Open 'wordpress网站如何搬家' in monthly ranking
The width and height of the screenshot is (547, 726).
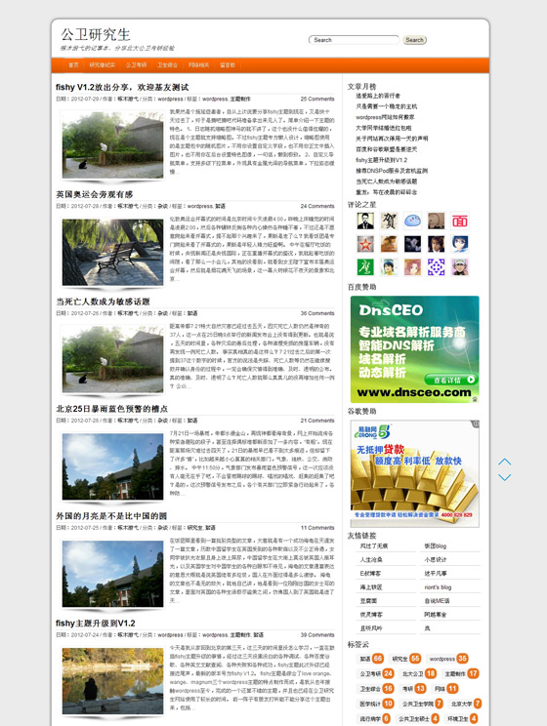385,117
